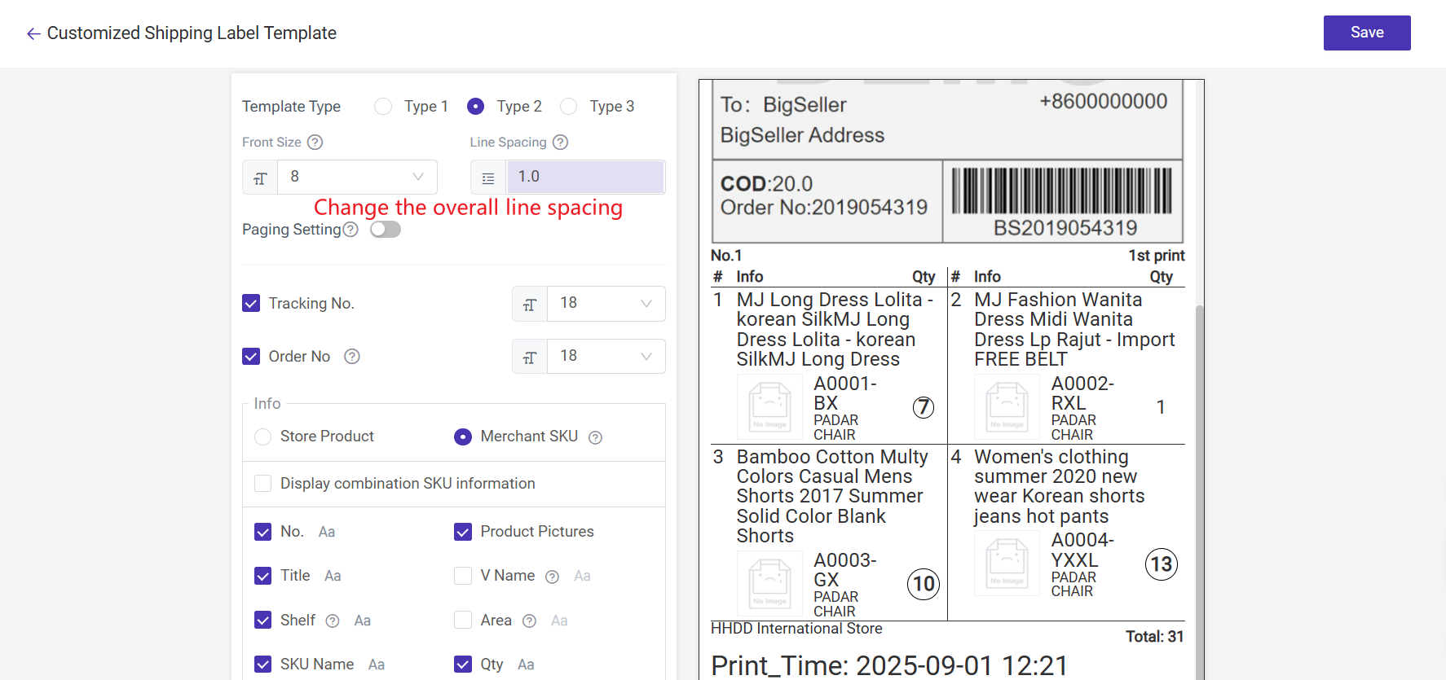The height and width of the screenshot is (680, 1446).
Task: Select the Type 3 template radio button
Action: point(569,107)
